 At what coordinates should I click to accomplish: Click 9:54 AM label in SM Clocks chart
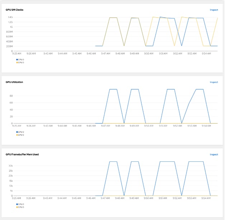coord(206,54)
